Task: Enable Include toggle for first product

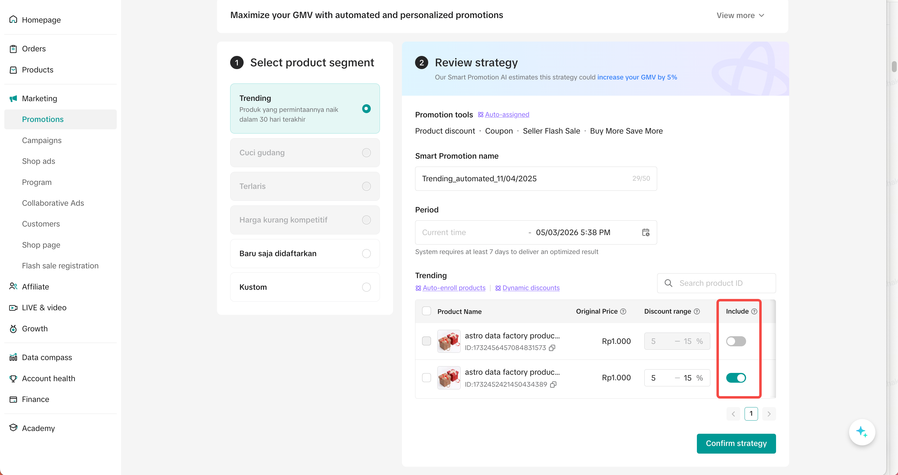Action: point(736,341)
